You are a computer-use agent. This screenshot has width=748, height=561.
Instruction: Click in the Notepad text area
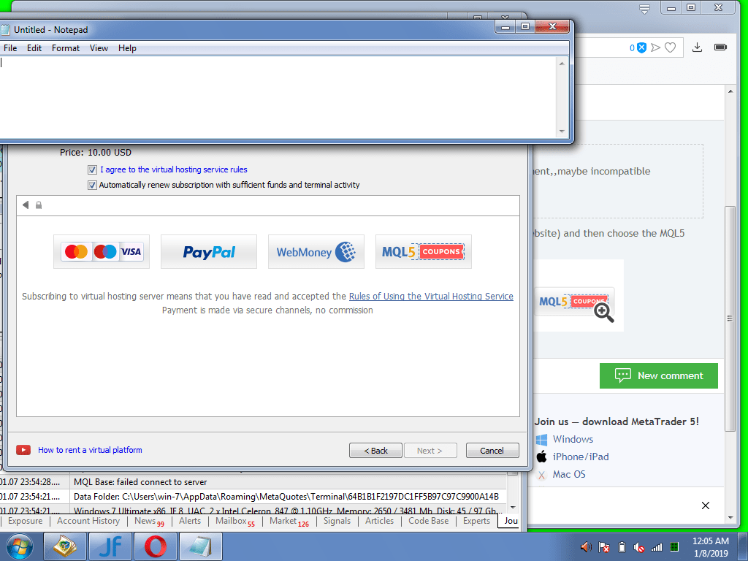coord(278,97)
